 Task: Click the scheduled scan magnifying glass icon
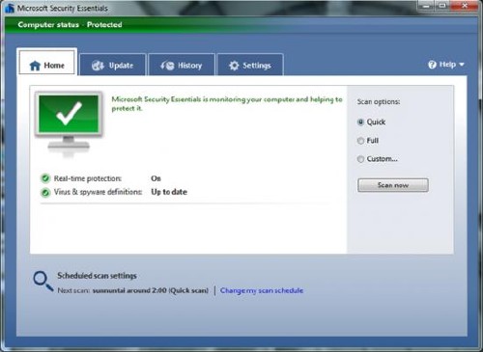click(x=43, y=281)
